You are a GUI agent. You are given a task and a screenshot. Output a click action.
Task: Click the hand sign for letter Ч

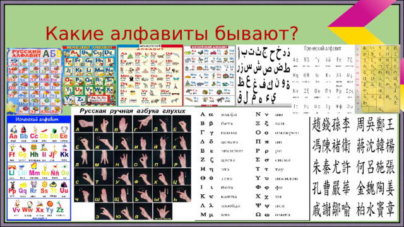[x=84, y=194]
